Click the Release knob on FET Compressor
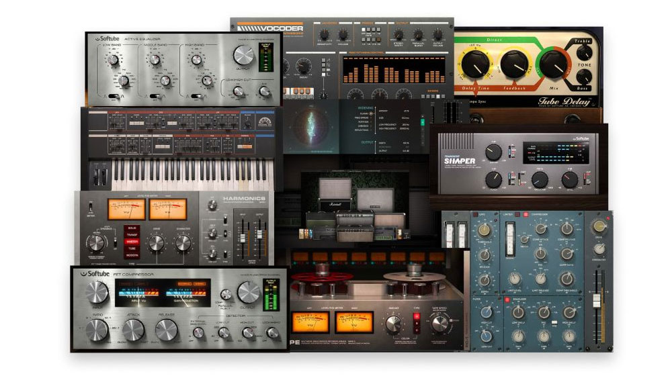 pyautogui.click(x=166, y=329)
